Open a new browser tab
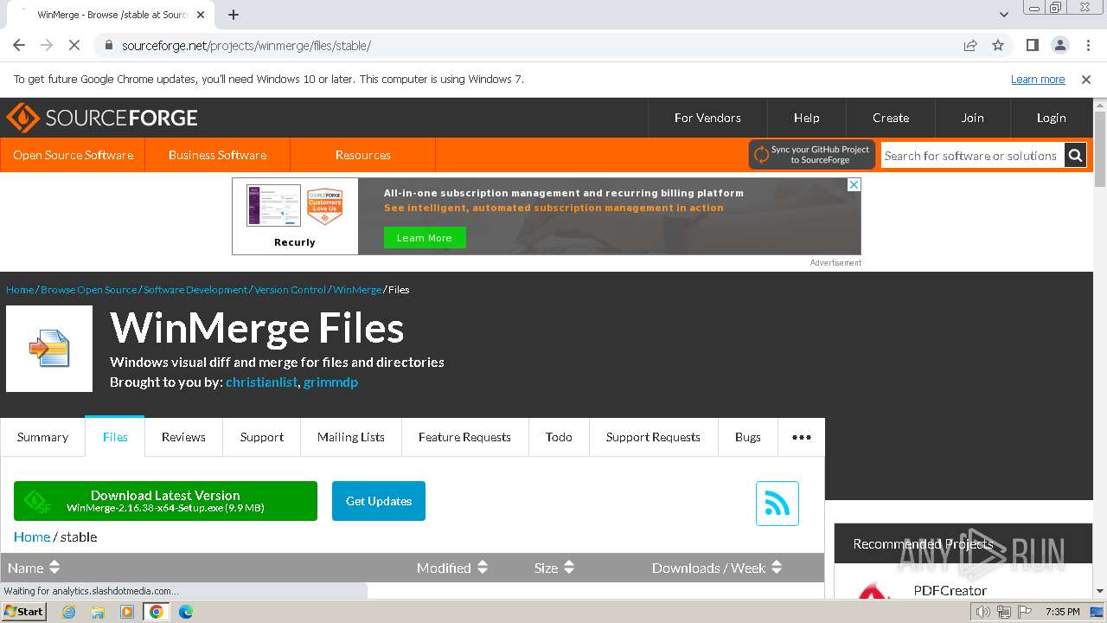The image size is (1107, 623). click(x=234, y=15)
